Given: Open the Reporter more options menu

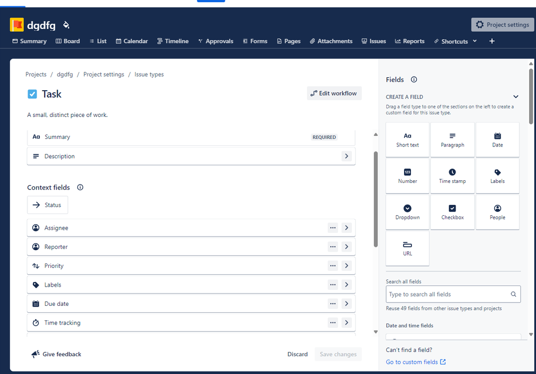Looking at the screenshot, I should coord(333,247).
